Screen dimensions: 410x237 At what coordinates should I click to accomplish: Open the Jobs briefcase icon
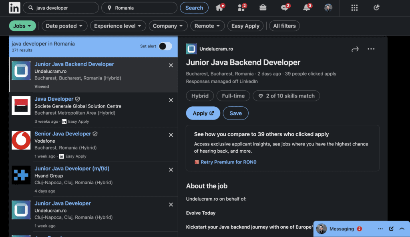click(x=263, y=8)
